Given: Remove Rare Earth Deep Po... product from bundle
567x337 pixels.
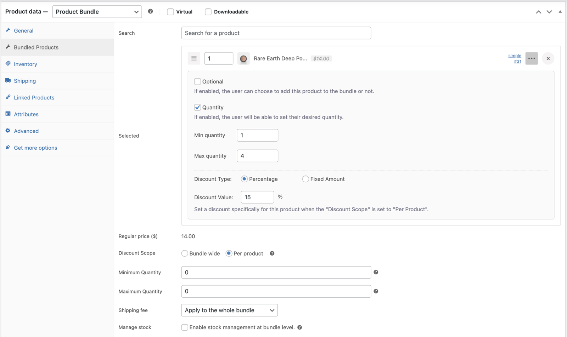Looking at the screenshot, I should pyautogui.click(x=548, y=58).
